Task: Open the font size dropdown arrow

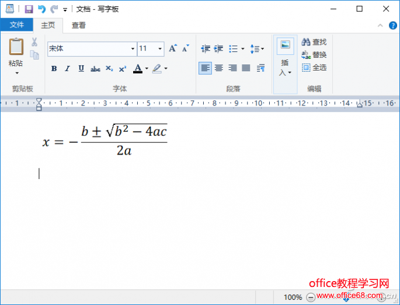Action: (160, 48)
